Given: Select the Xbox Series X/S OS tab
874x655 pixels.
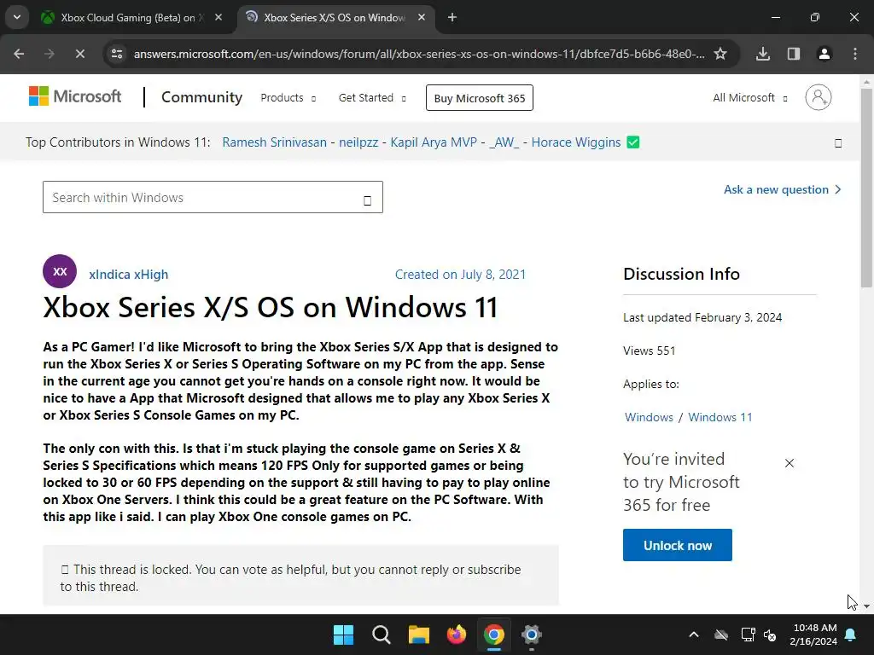Looking at the screenshot, I should 335,17.
